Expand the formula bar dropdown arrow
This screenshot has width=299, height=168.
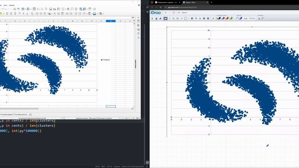click(133, 18)
